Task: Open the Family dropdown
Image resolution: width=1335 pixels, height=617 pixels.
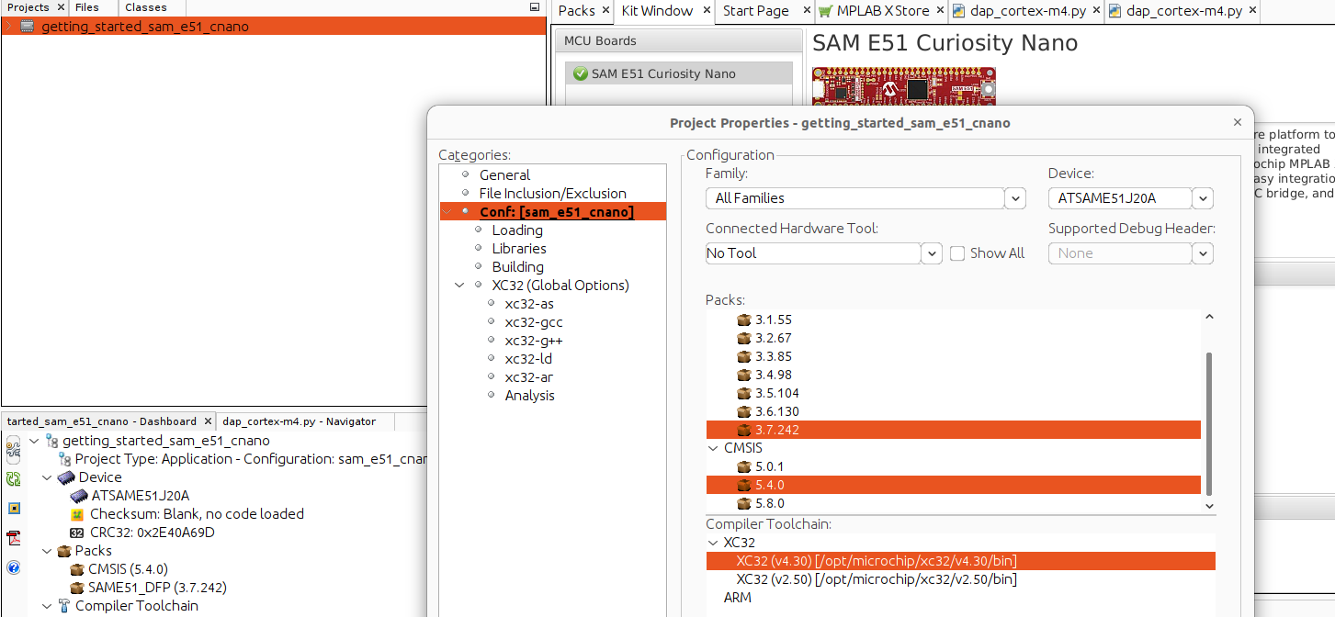Action: point(1015,198)
